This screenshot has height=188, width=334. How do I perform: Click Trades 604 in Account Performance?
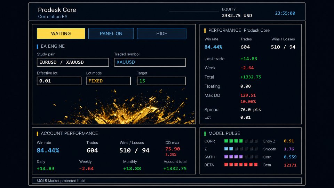click(x=92, y=150)
